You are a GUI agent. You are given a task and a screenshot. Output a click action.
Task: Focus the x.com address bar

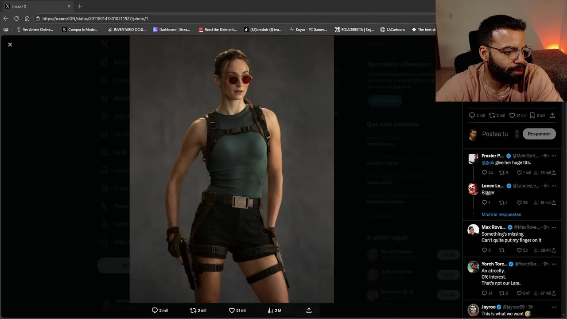(x=235, y=19)
